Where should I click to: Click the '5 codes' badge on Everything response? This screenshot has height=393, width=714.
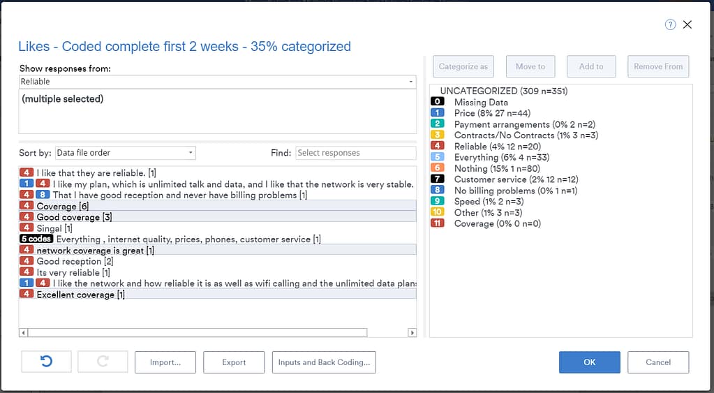pyautogui.click(x=36, y=239)
